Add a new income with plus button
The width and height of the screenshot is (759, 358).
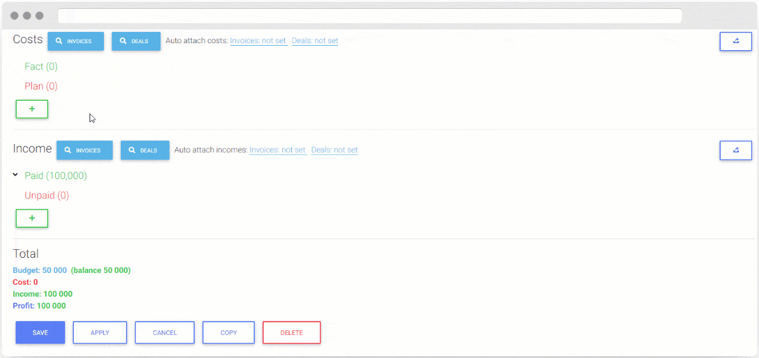point(32,218)
